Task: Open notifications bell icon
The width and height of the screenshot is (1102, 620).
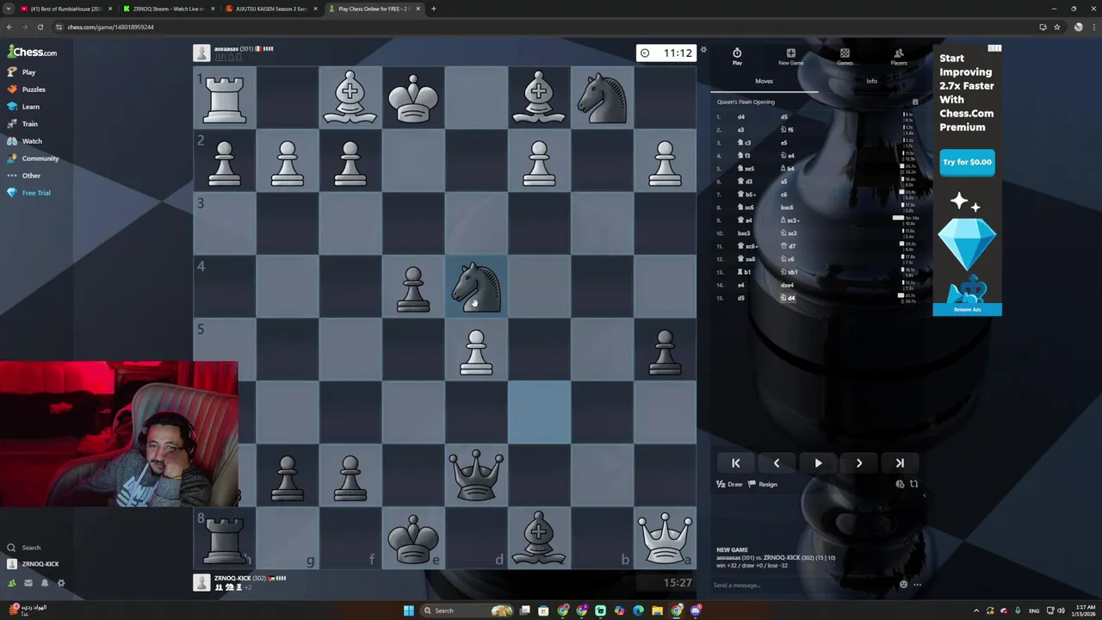Action: (45, 583)
